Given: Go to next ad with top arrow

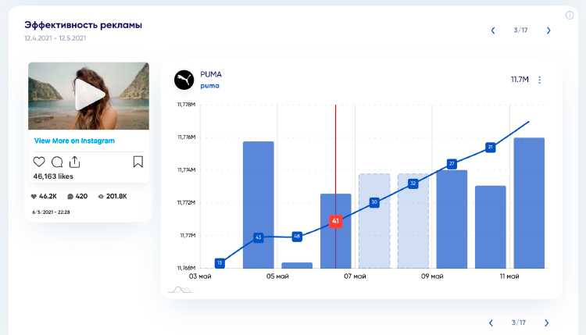Looking at the screenshot, I should [x=548, y=30].
